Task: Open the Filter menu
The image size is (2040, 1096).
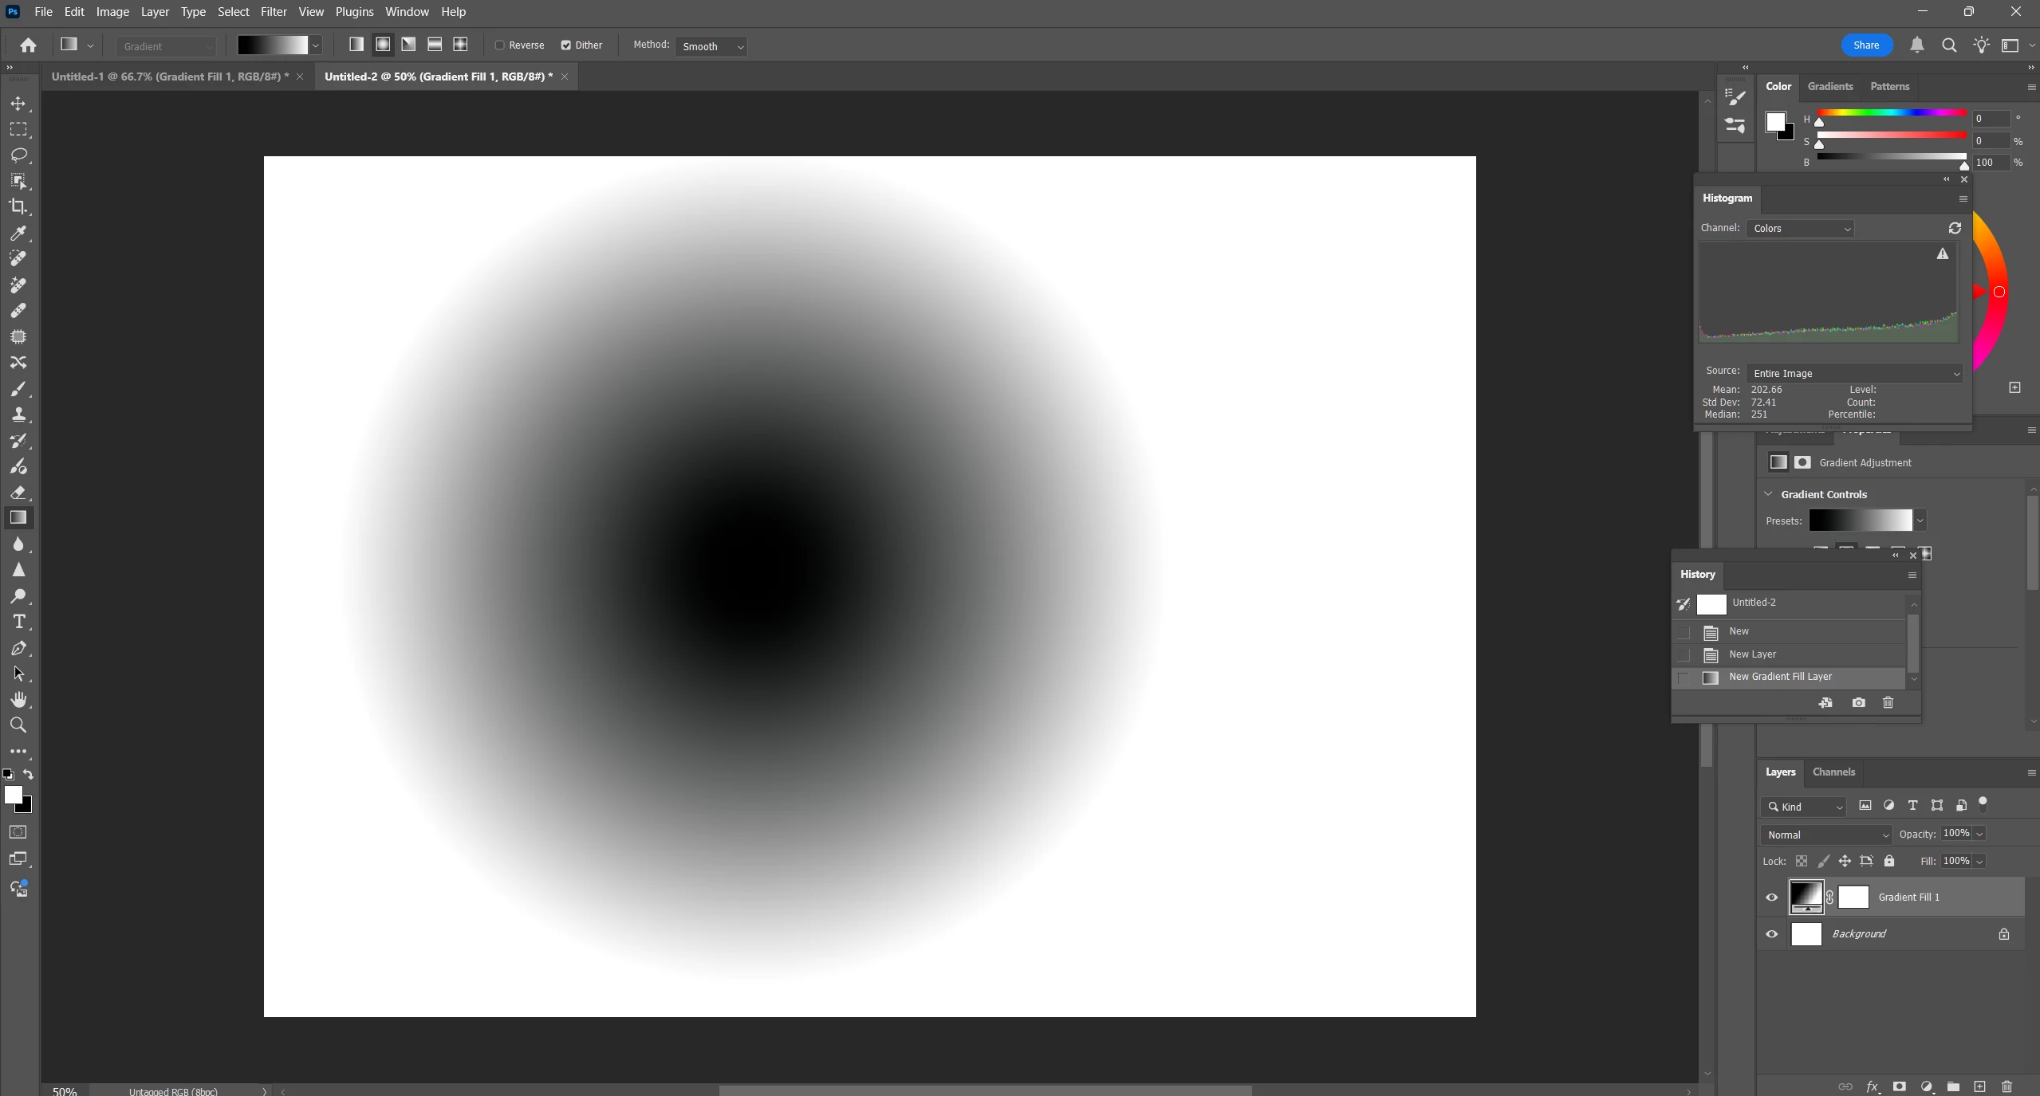Action: coord(274,12)
